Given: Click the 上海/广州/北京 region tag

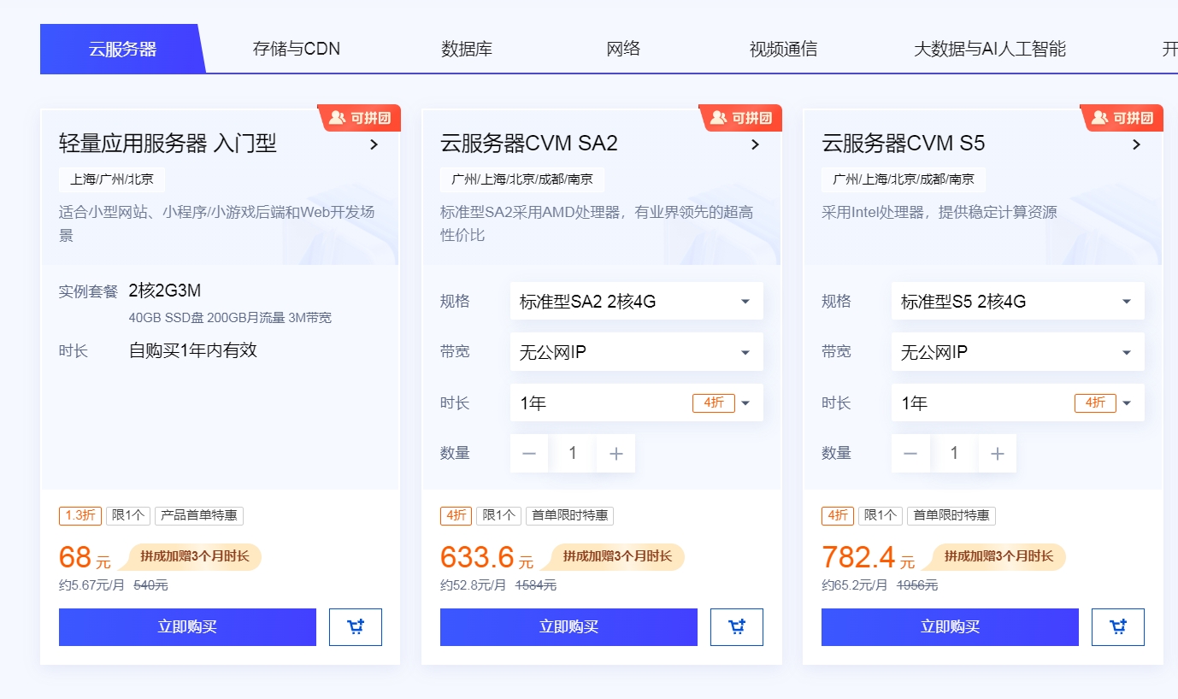Looking at the screenshot, I should 112,179.
